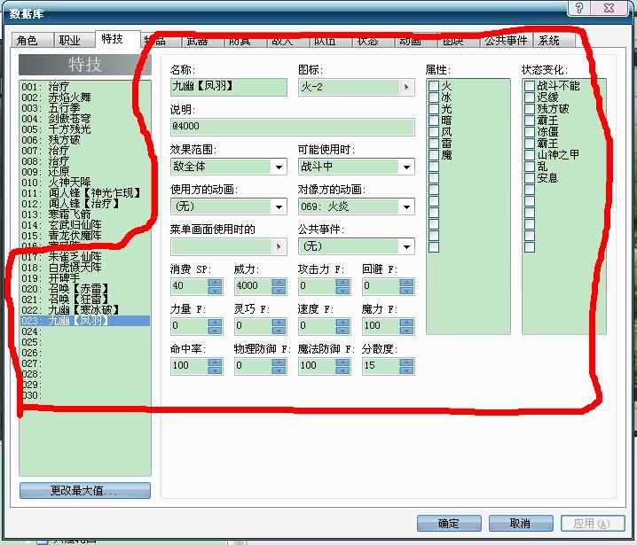Switch to the 角色 tab
Image resolution: width=637 pixels, height=545 pixels.
(x=32, y=40)
